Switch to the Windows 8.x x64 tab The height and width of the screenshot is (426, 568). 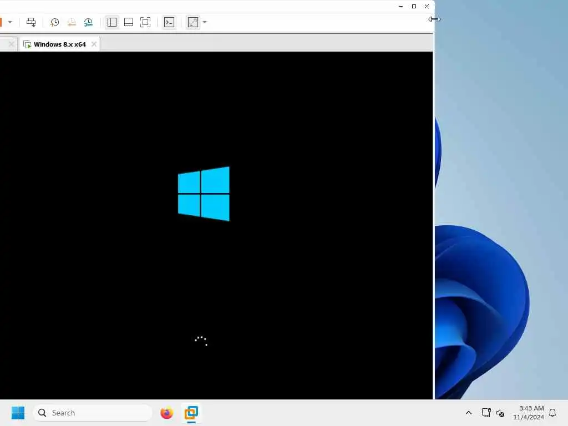point(60,44)
